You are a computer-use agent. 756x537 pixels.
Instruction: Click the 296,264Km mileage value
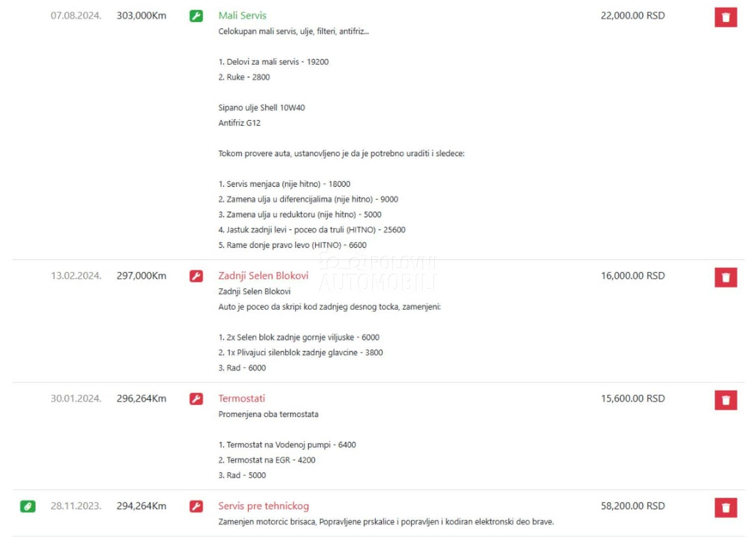pyautogui.click(x=141, y=398)
